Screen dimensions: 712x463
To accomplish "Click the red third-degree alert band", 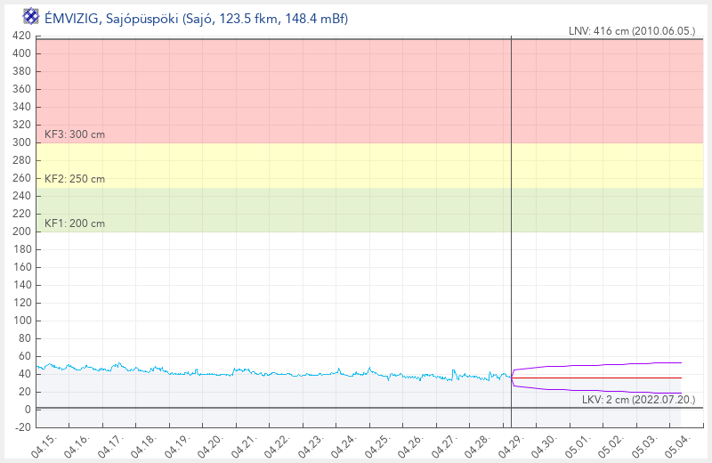I will 267,89.
